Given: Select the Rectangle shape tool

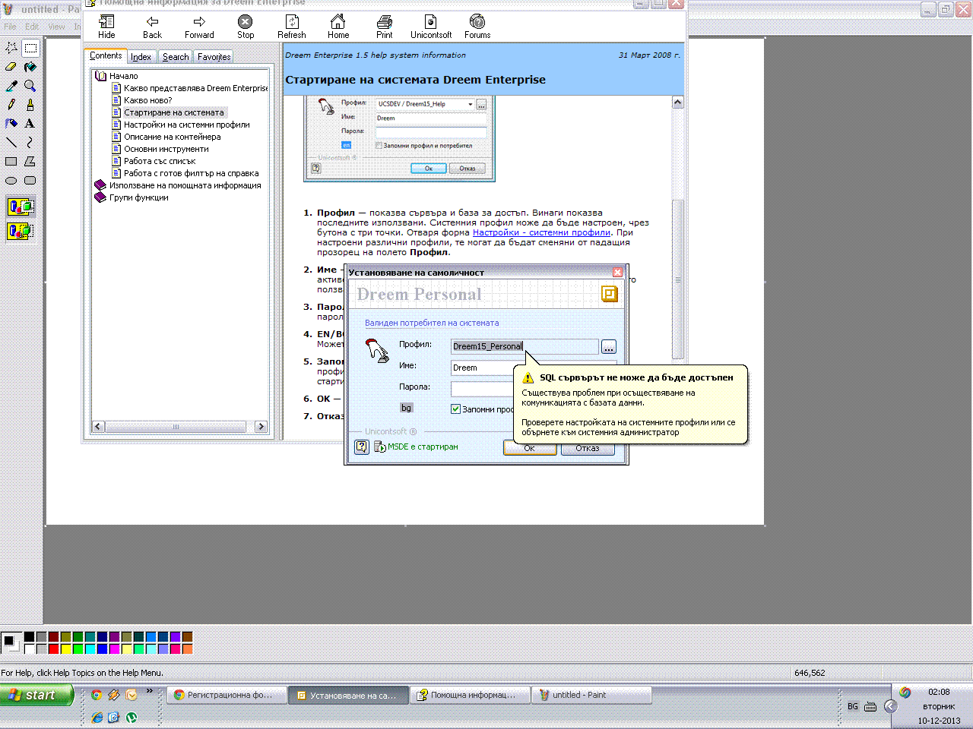Looking at the screenshot, I should pos(11,161).
